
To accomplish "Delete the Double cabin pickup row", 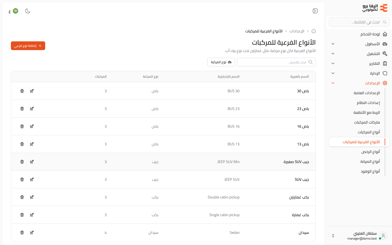I will pyautogui.click(x=22, y=197).
